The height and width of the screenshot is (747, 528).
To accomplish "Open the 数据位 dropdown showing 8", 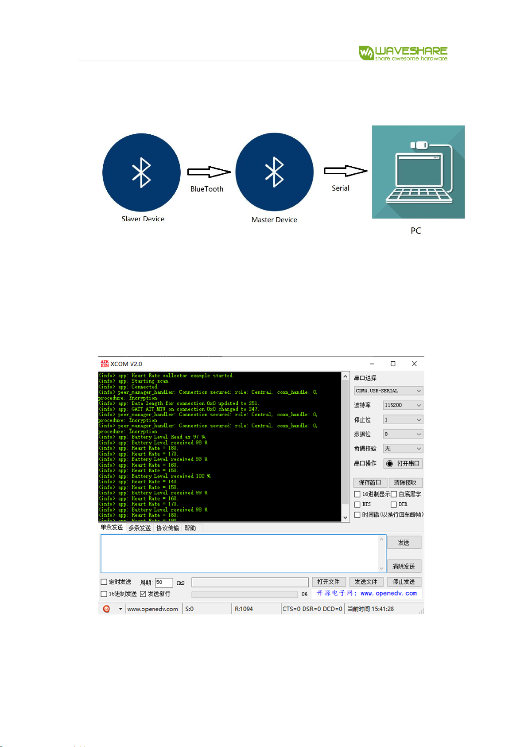I will point(403,434).
